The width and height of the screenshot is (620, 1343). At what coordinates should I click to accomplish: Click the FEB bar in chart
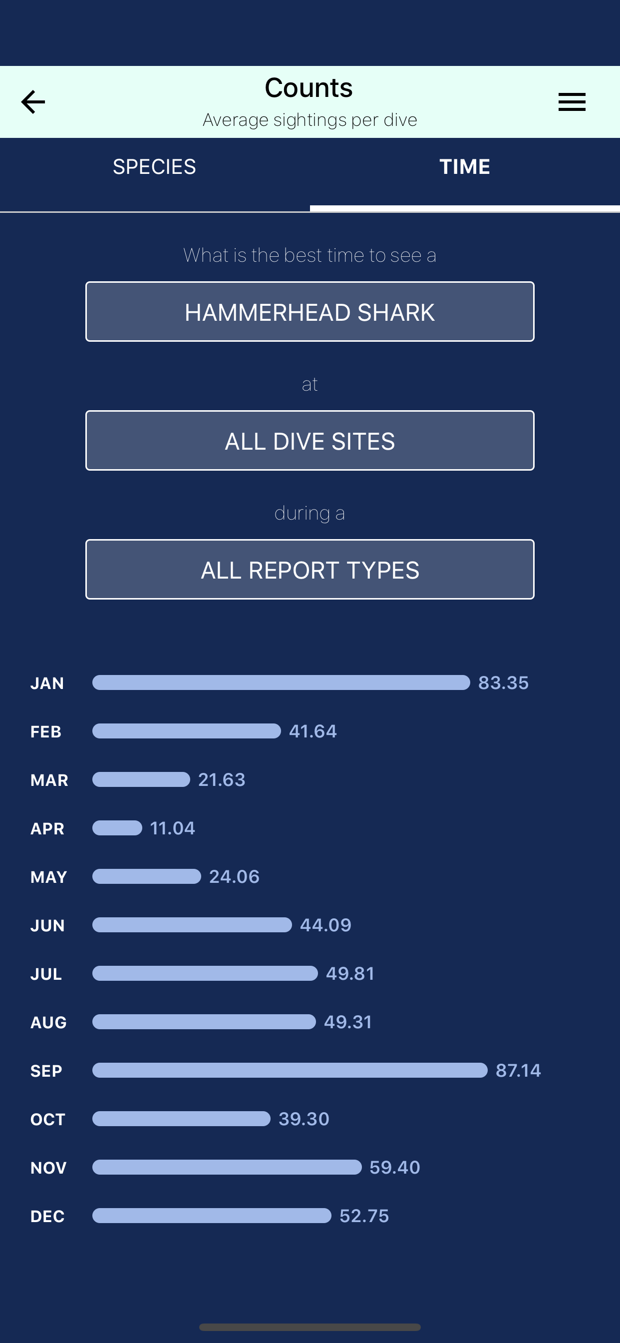pyautogui.click(x=187, y=731)
